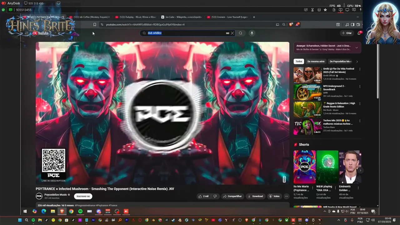
Task: Click the bookmark icon beside address bar
Action: (x=95, y=25)
